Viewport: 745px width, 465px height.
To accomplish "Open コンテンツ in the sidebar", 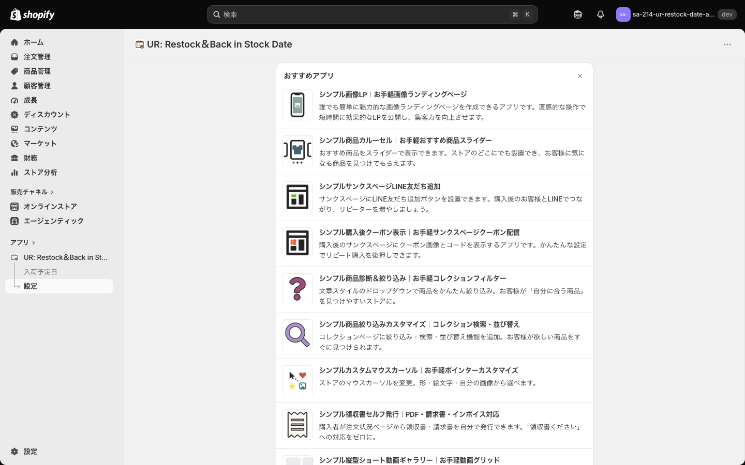I will coord(59,129).
